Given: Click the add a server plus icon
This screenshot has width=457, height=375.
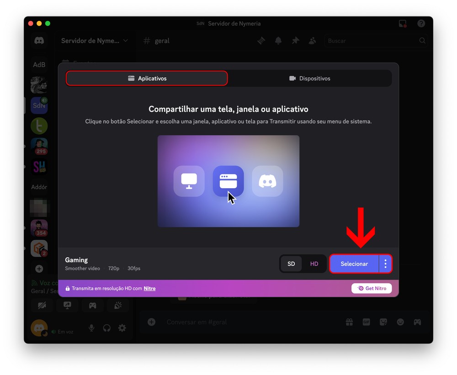Looking at the screenshot, I should coord(39,269).
